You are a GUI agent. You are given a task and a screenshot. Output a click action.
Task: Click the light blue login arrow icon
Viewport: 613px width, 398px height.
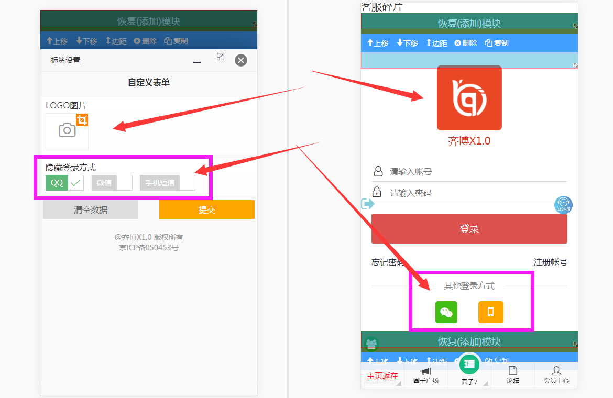click(367, 204)
